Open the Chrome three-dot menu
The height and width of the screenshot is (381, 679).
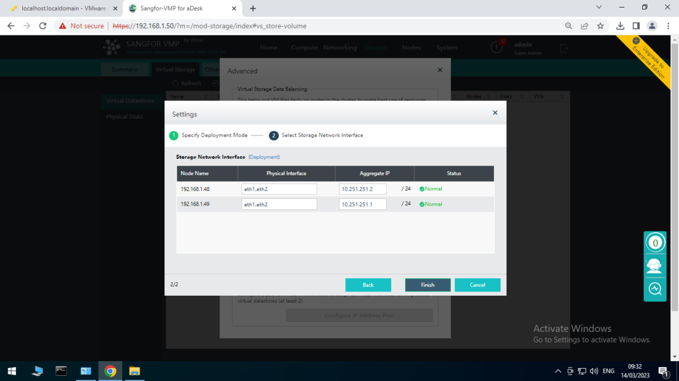click(668, 26)
